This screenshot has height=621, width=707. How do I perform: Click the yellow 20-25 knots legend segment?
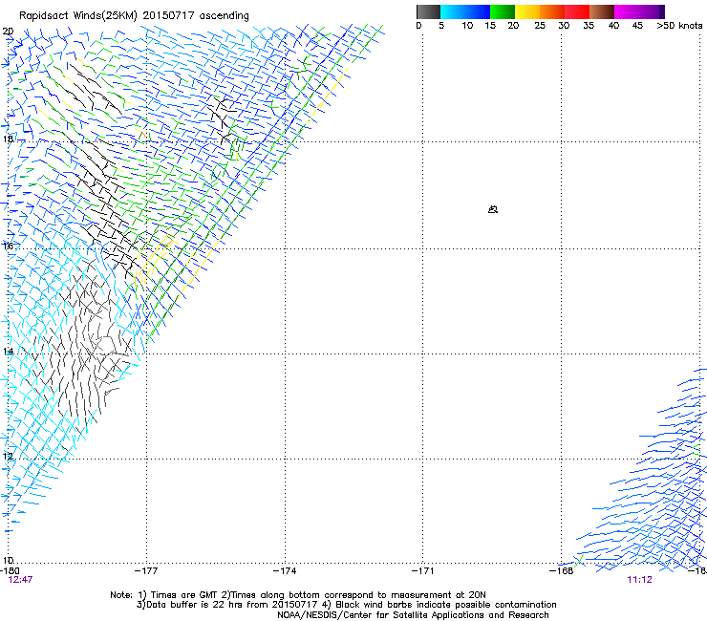pos(527,11)
